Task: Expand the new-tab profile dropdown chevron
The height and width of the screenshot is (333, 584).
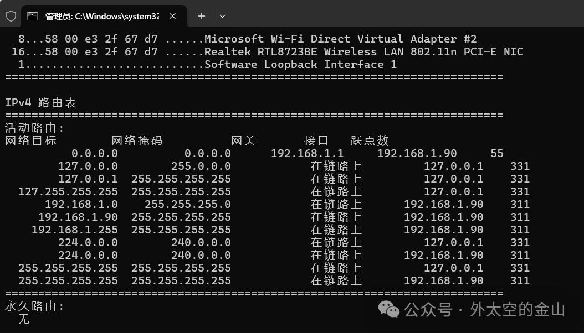Action: click(x=222, y=16)
